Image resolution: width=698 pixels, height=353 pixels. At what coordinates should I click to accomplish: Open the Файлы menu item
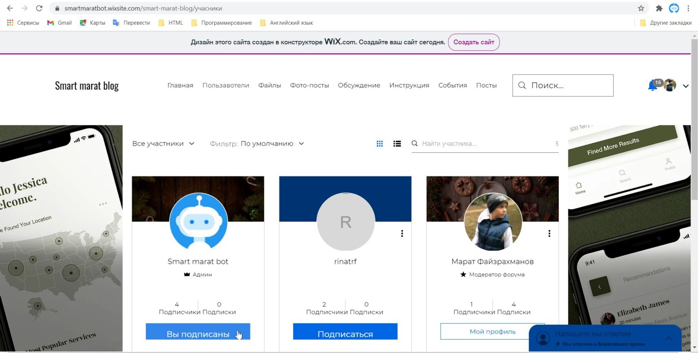click(x=269, y=85)
